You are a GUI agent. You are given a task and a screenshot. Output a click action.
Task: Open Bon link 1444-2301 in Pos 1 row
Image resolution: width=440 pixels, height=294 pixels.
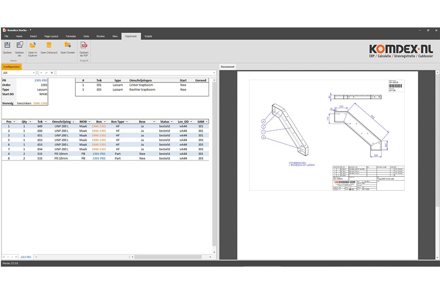point(99,126)
